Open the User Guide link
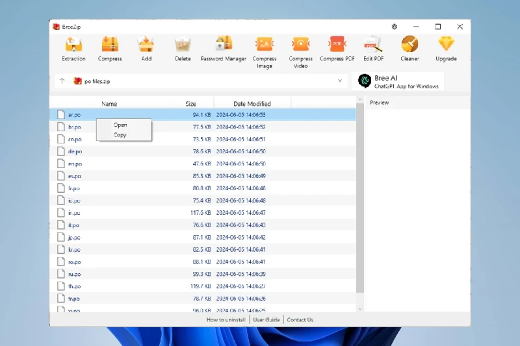Image resolution: width=520 pixels, height=346 pixels. coord(266,320)
